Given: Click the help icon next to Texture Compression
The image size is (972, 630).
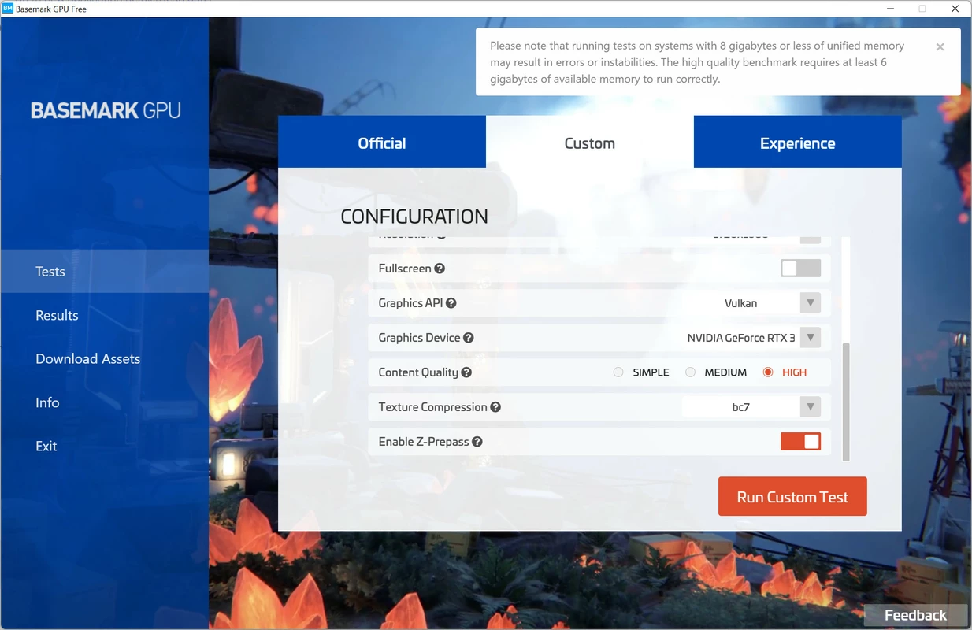Looking at the screenshot, I should point(495,407).
